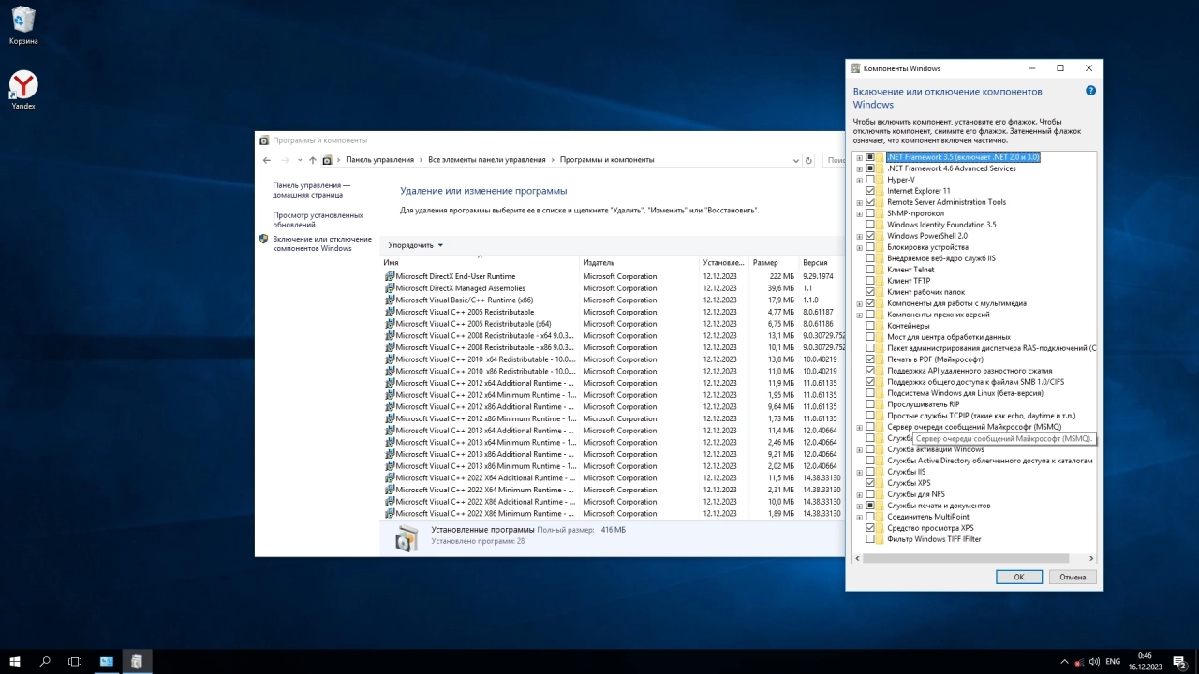Expand Remote Server Administration Tools node
This screenshot has height=674, width=1199.
click(x=859, y=202)
